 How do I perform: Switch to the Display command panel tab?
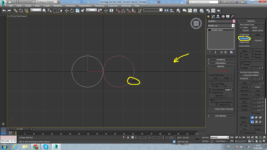click(x=228, y=17)
